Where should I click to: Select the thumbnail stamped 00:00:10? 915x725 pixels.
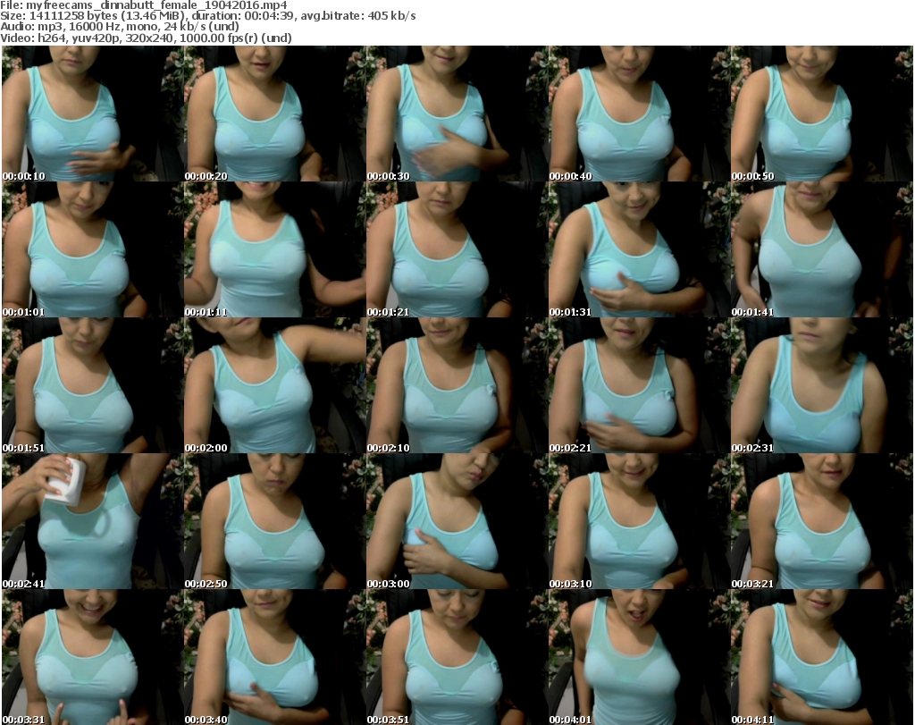(93, 114)
